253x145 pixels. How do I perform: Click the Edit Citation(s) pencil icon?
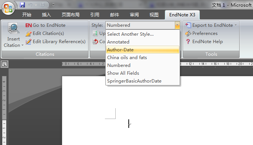pyautogui.click(x=28, y=33)
